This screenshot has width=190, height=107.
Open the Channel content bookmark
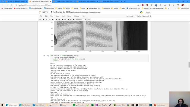click(x=20, y=8)
